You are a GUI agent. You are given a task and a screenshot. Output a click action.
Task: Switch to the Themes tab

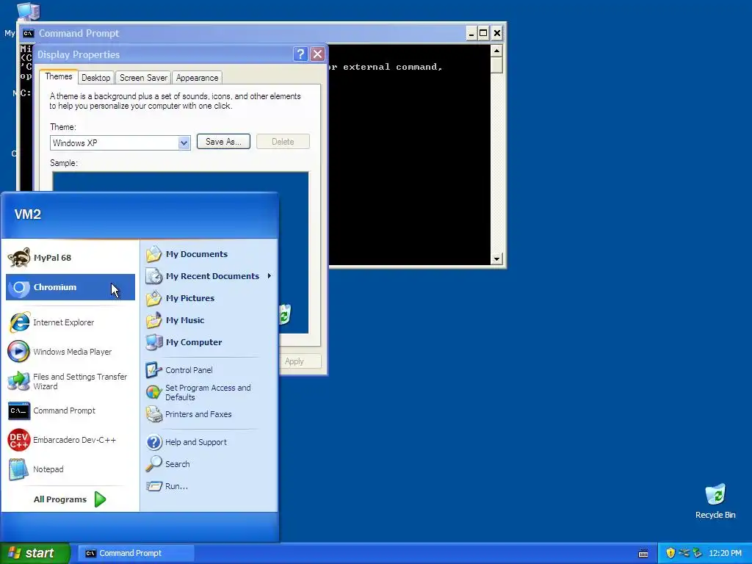coord(59,76)
